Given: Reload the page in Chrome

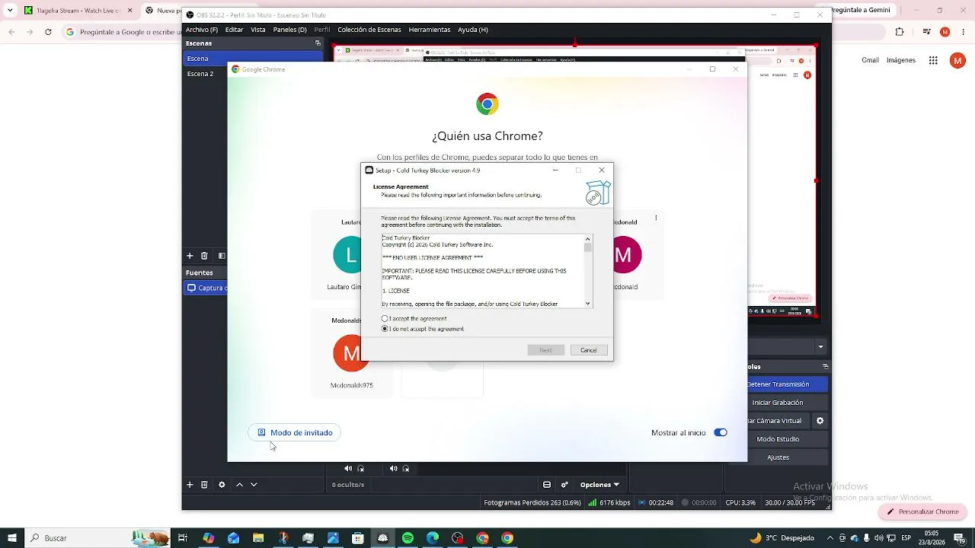Looking at the screenshot, I should pyautogui.click(x=48, y=32).
